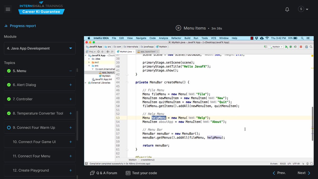
Task: Close the MyMain.java editor tab
Action: pyautogui.click(x=134, y=52)
